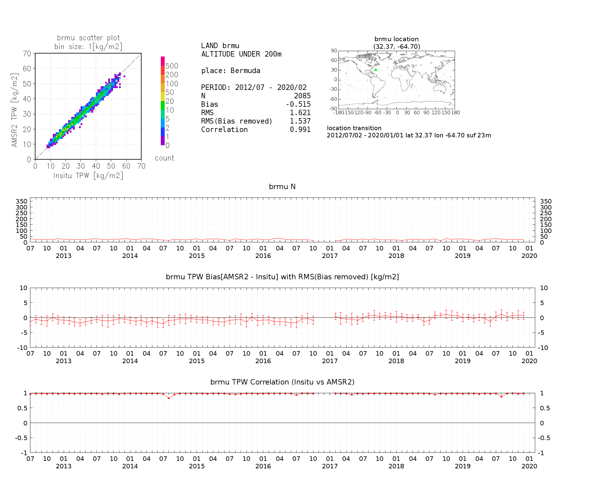Click the 'brmu N' chart title
601x481 pixels.
[x=282, y=187]
